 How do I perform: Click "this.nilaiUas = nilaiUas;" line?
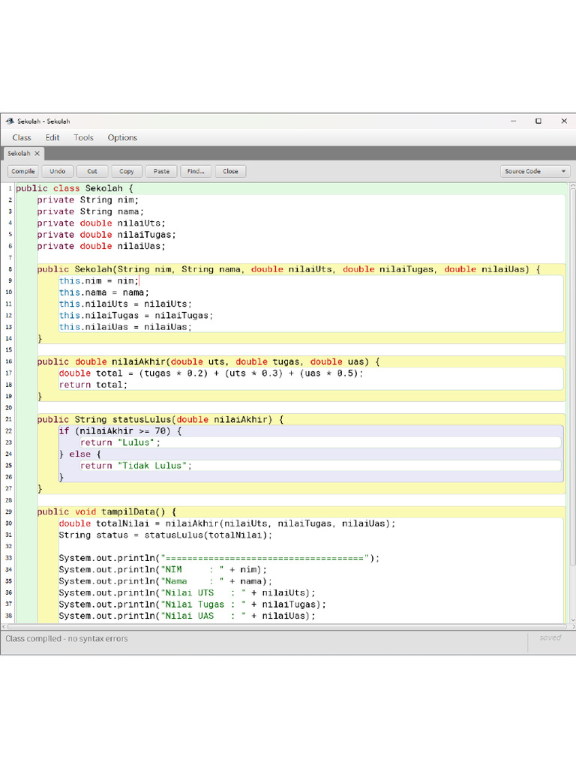(x=125, y=327)
